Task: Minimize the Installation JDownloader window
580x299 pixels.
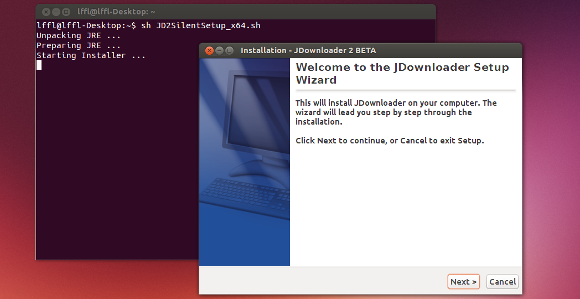Action: click(x=219, y=51)
